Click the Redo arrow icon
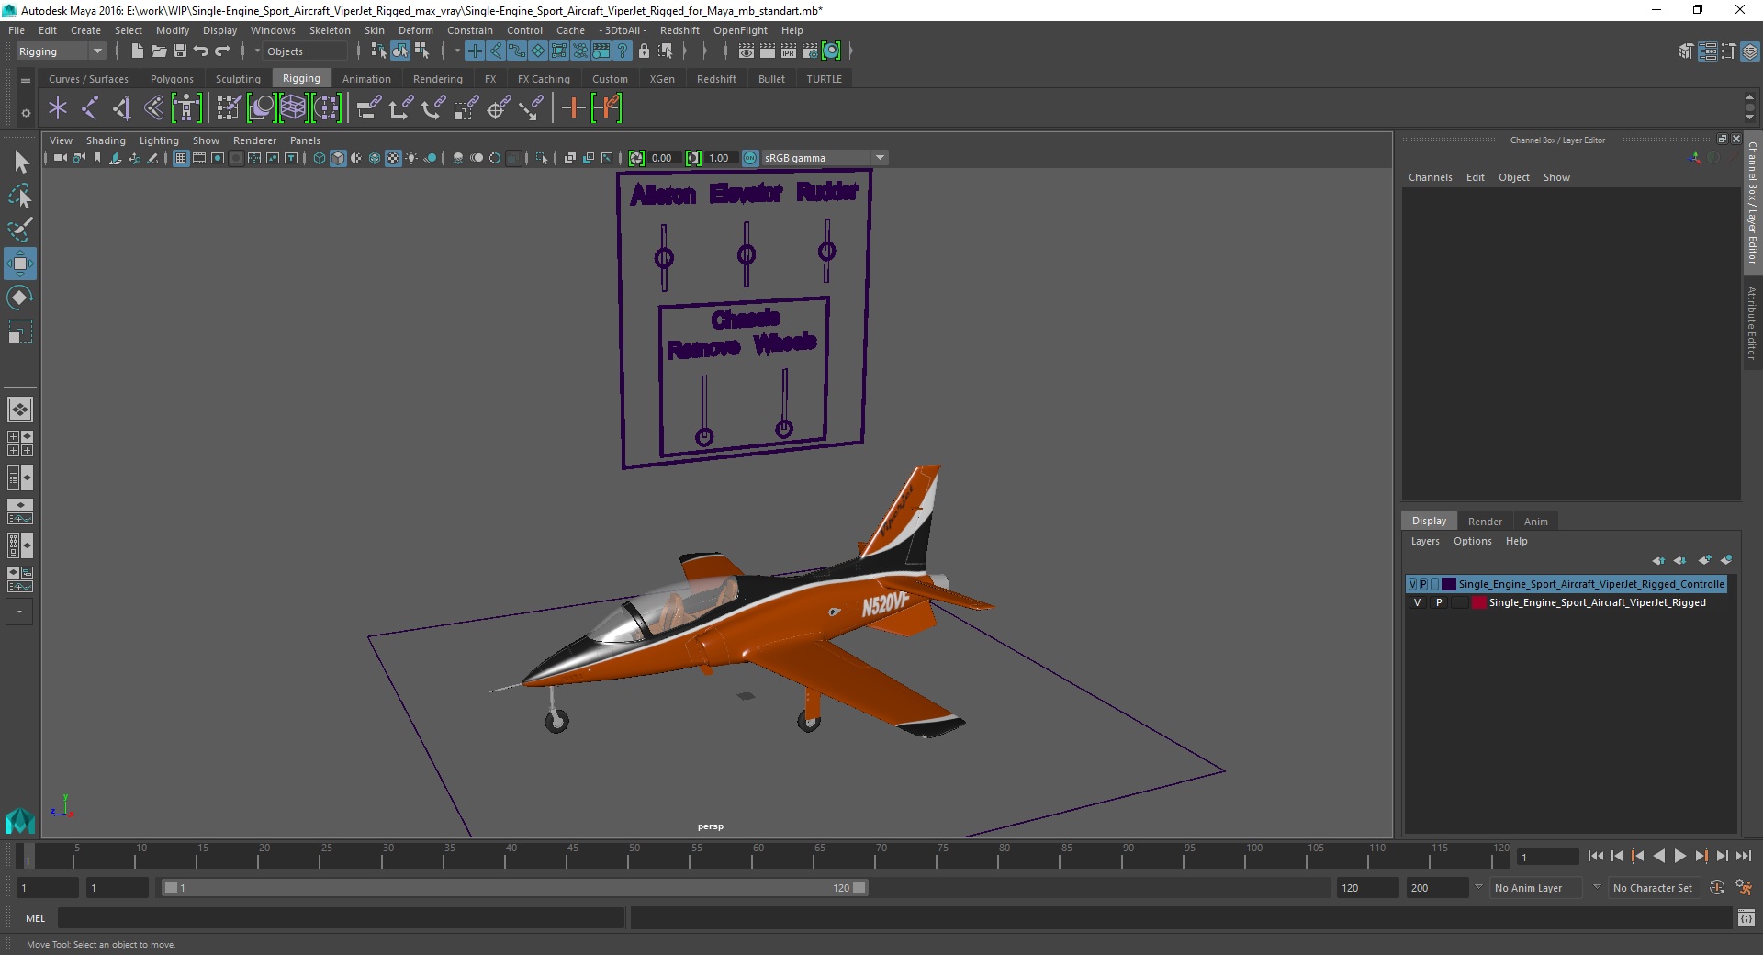The height and width of the screenshot is (955, 1763). click(222, 51)
